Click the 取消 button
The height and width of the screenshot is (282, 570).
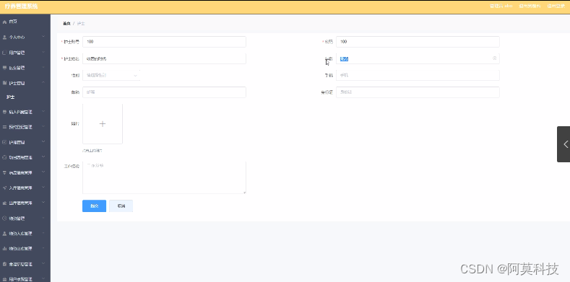(121, 206)
